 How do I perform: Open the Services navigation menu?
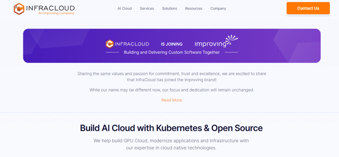[147, 8]
